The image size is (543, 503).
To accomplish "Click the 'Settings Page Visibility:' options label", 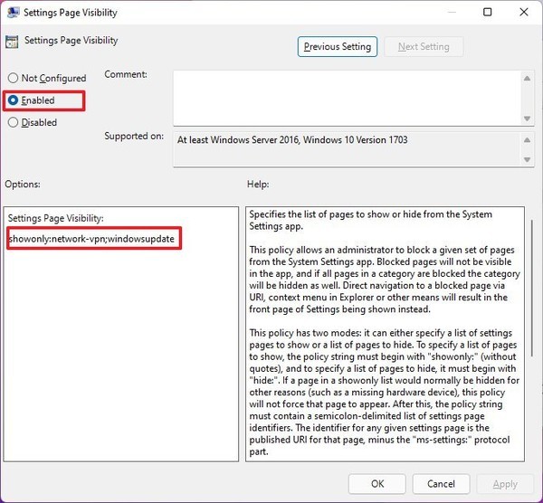I will click(56, 218).
